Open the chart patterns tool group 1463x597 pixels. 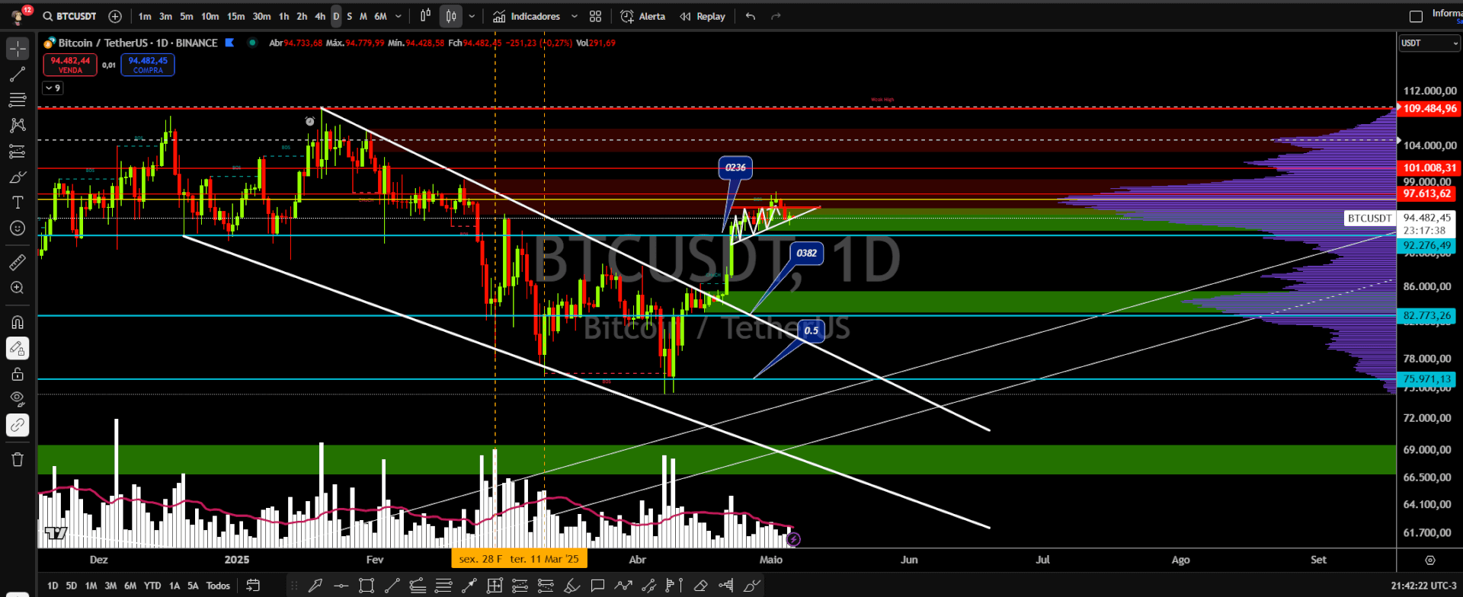[18, 125]
